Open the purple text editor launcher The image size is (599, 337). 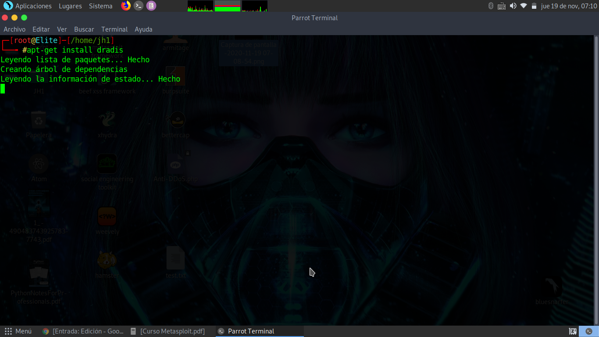click(x=151, y=6)
